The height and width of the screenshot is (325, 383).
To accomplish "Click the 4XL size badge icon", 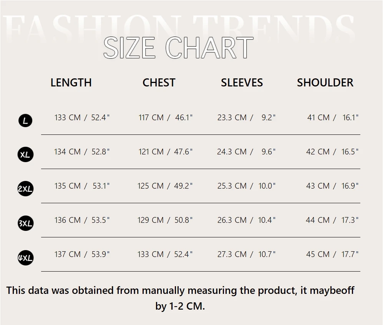I will [25, 258].
